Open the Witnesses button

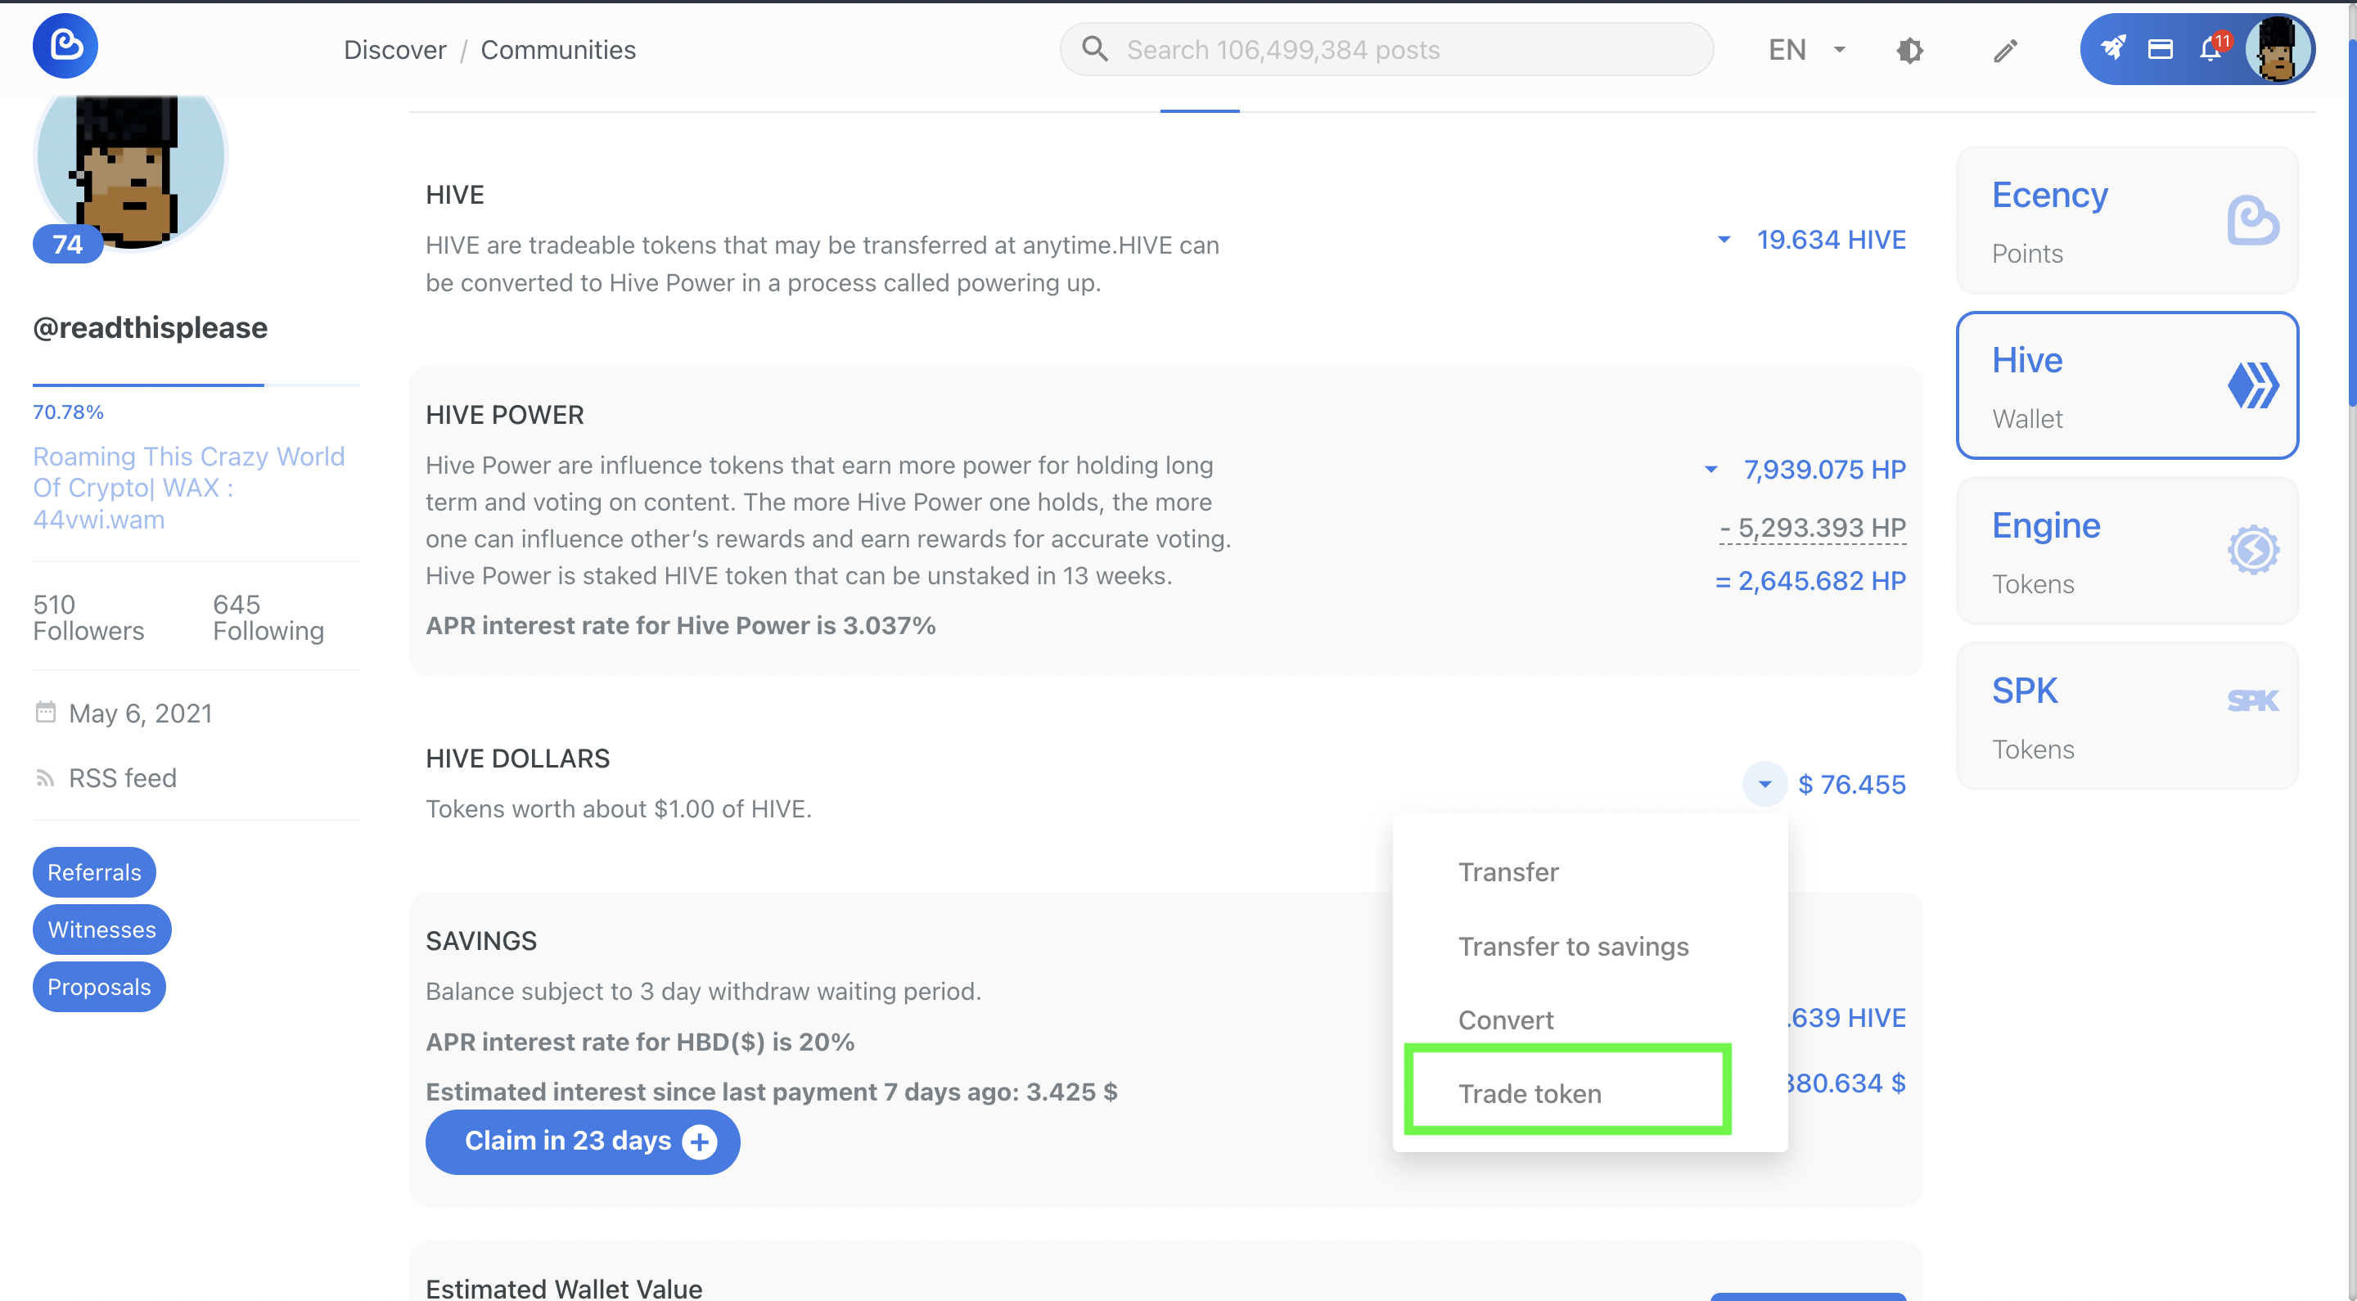pos(101,930)
